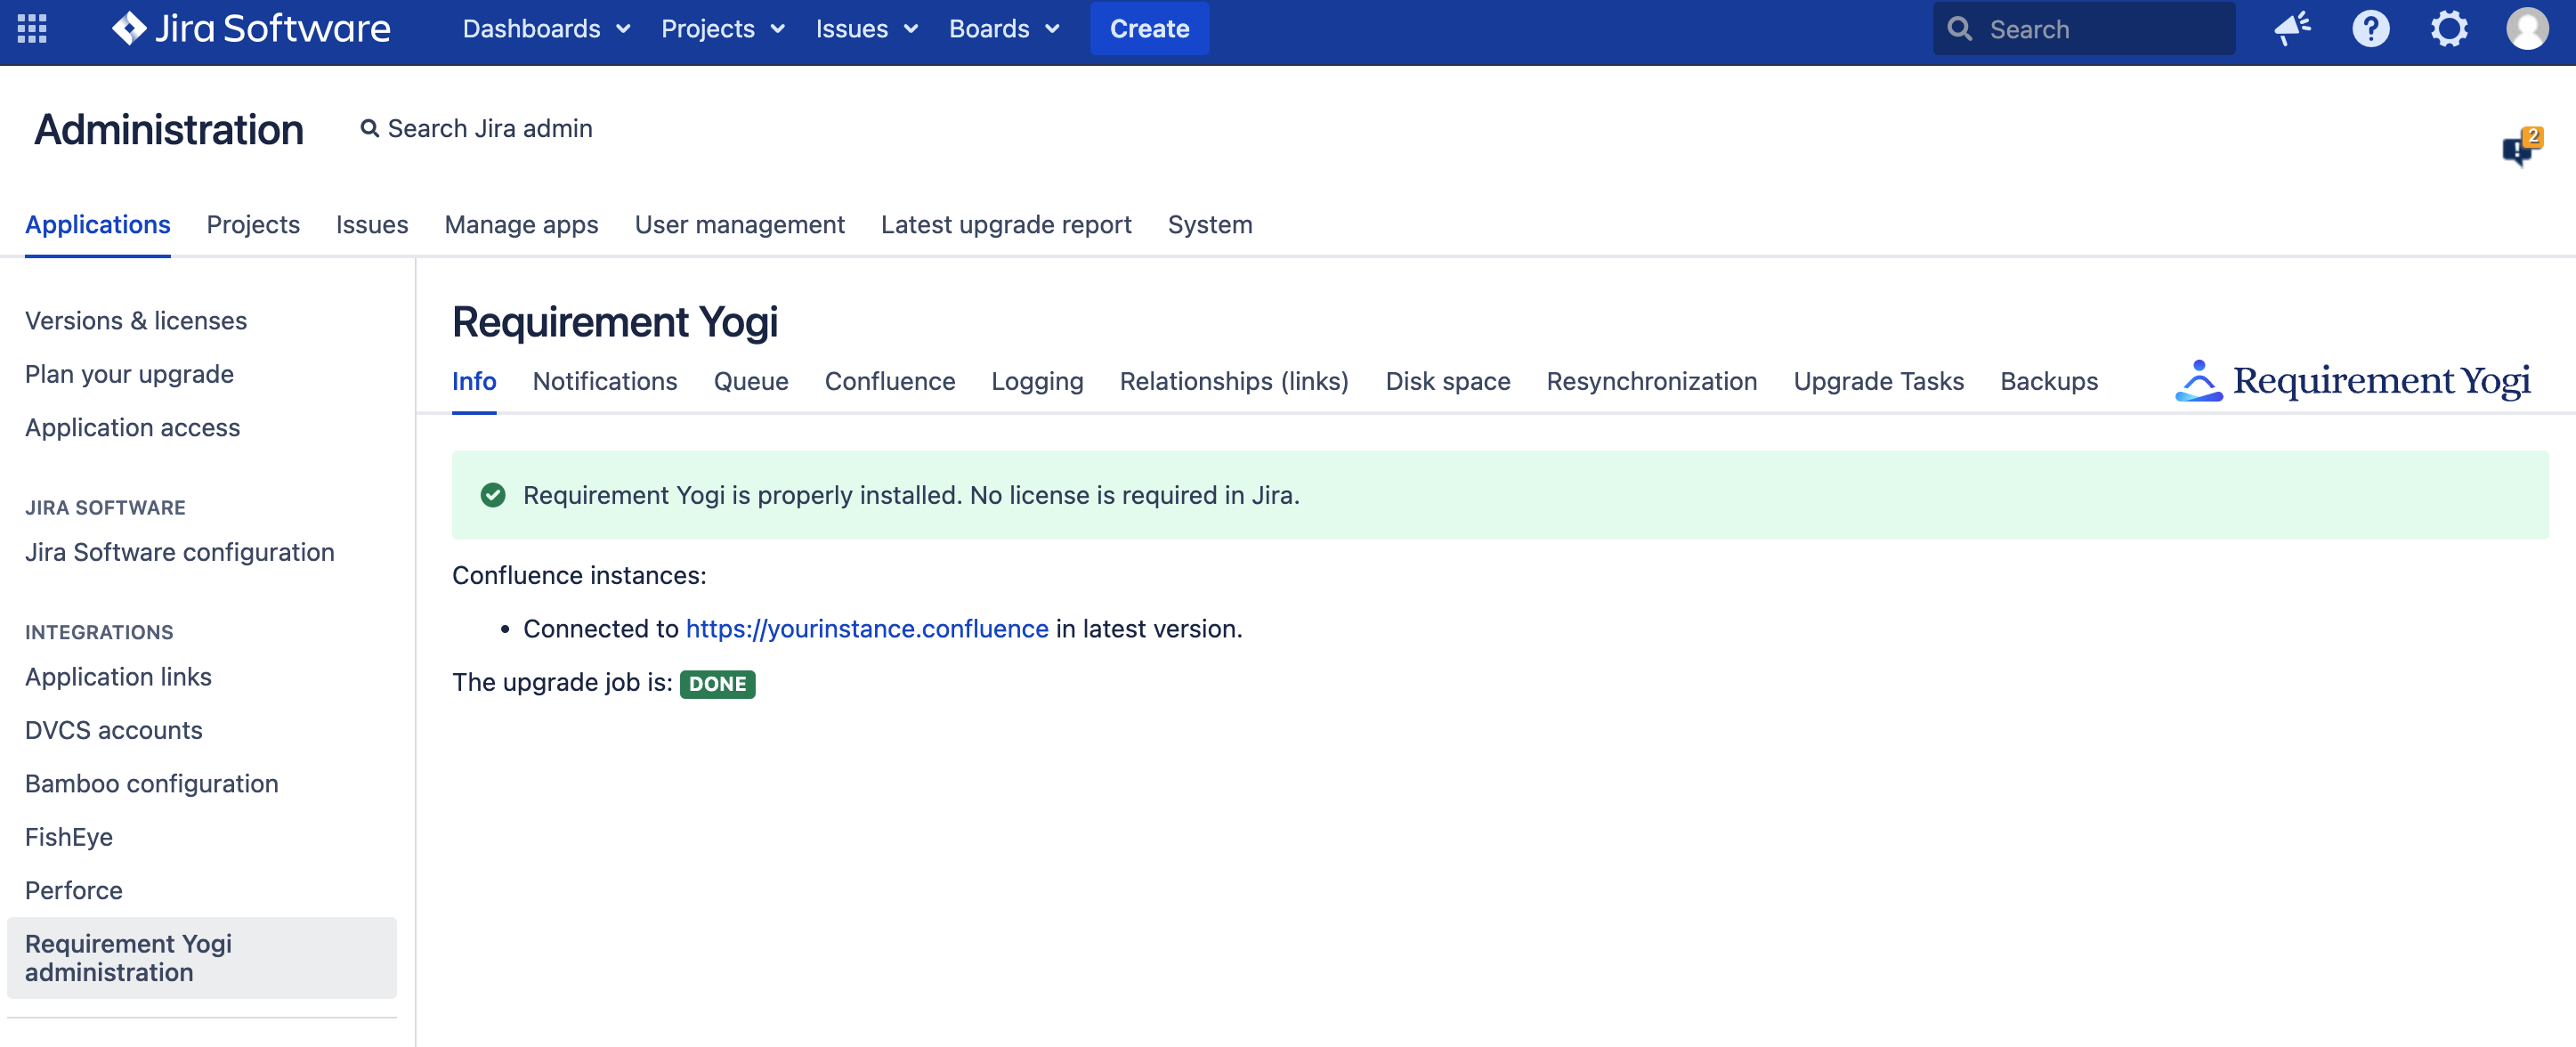Switch to the Resynchronization tab
Image resolution: width=2576 pixels, height=1047 pixels.
1651,381
